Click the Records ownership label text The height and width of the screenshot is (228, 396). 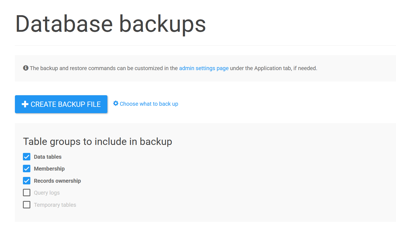[x=57, y=181]
